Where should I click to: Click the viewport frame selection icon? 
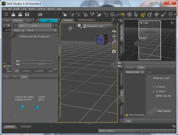click(x=114, y=47)
